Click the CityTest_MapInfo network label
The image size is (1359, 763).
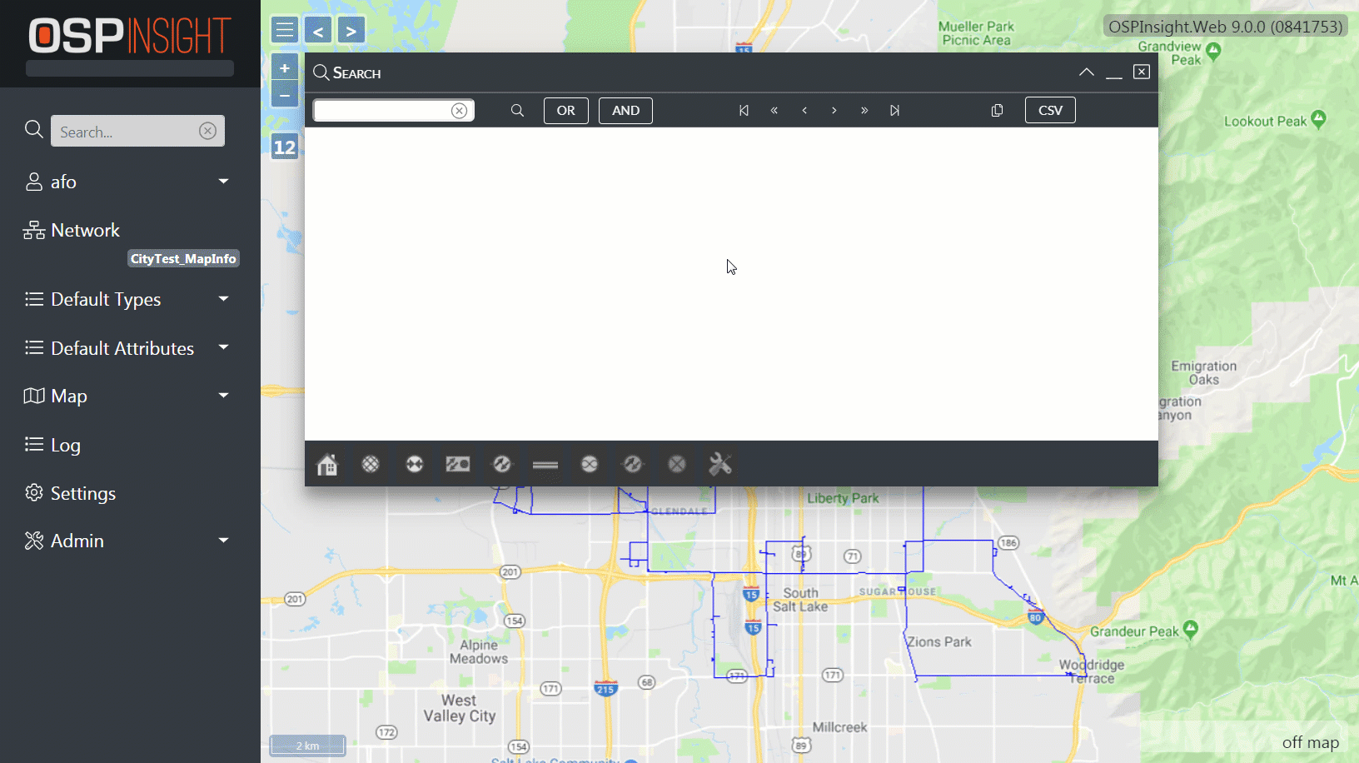coord(183,258)
